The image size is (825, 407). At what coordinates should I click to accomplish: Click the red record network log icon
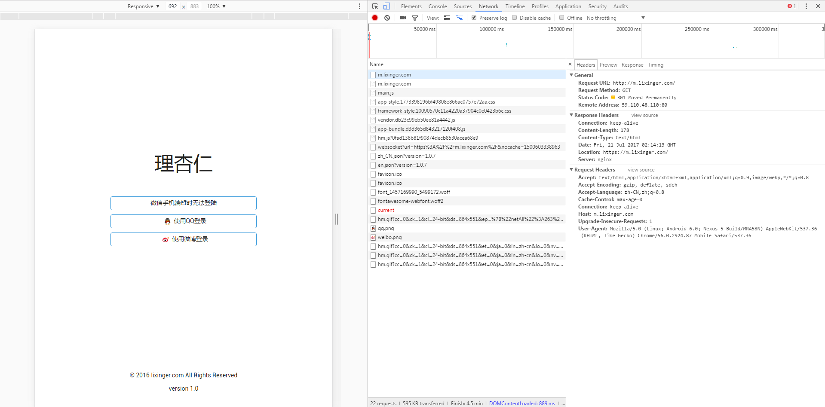[375, 18]
